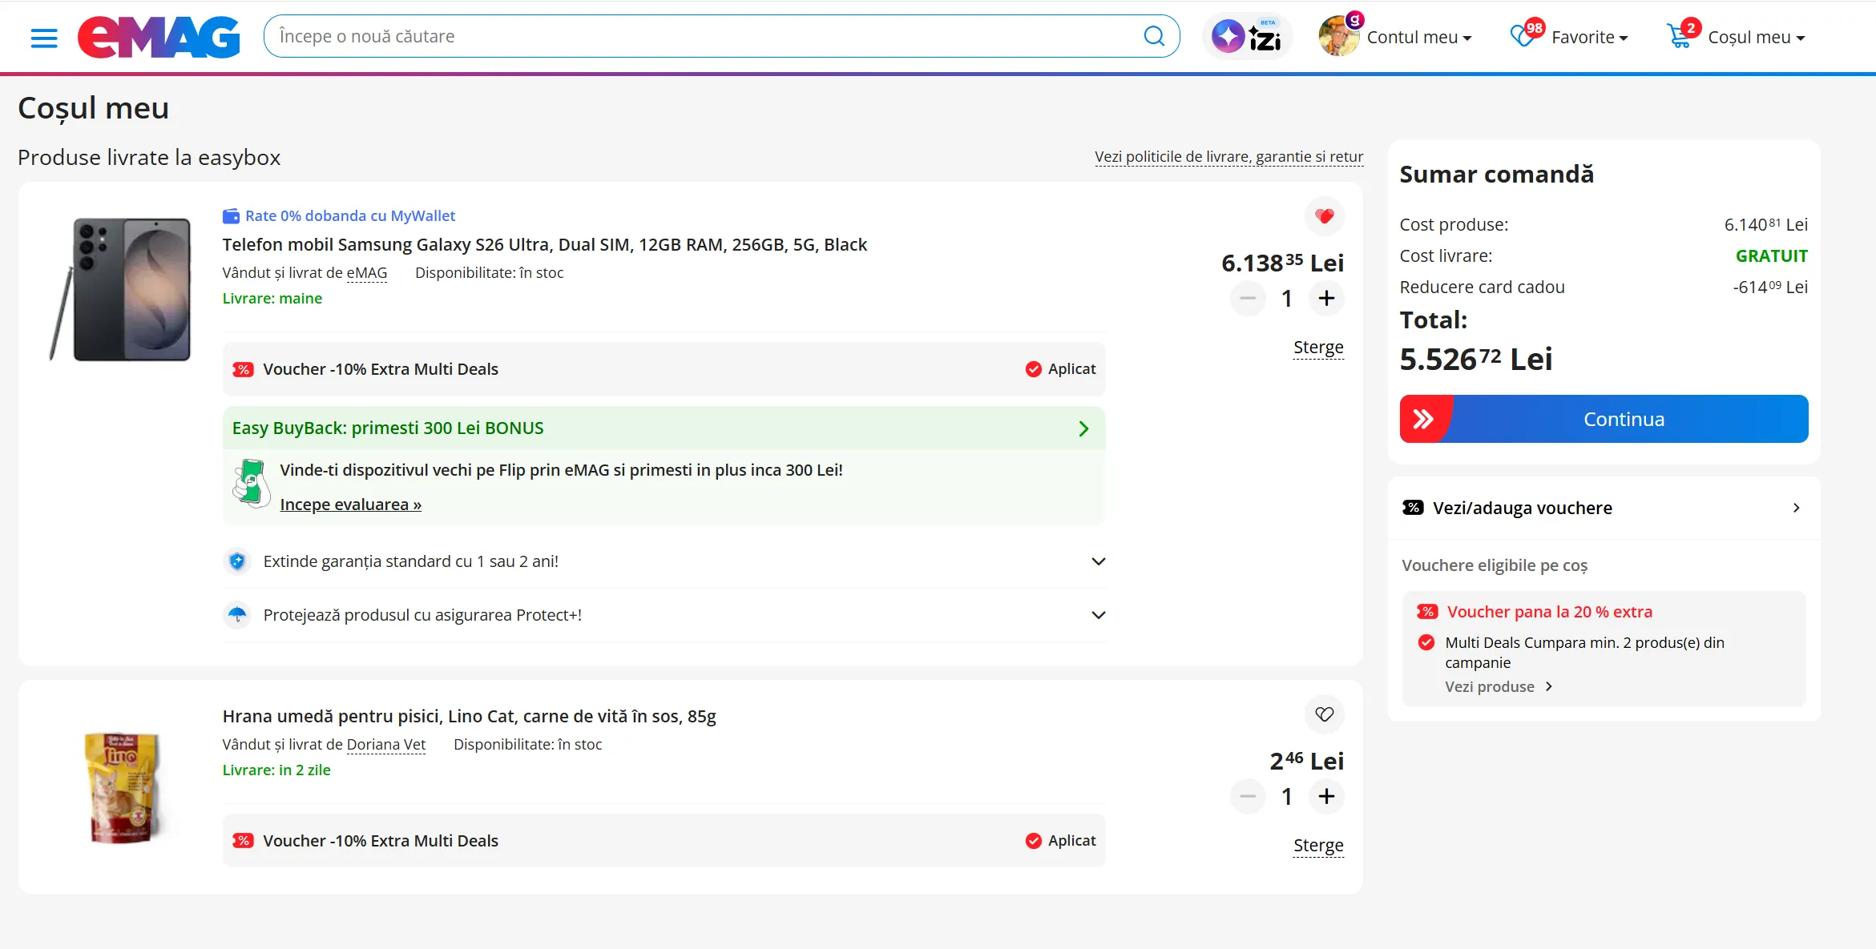Toggle the Multi Deals eligible voucher check

(1426, 642)
